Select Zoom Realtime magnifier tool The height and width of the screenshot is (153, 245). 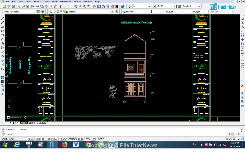click(x=80, y=6)
